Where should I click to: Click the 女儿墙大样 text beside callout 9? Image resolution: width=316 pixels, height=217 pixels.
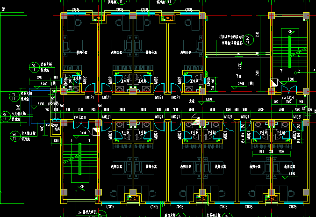(19, 114)
